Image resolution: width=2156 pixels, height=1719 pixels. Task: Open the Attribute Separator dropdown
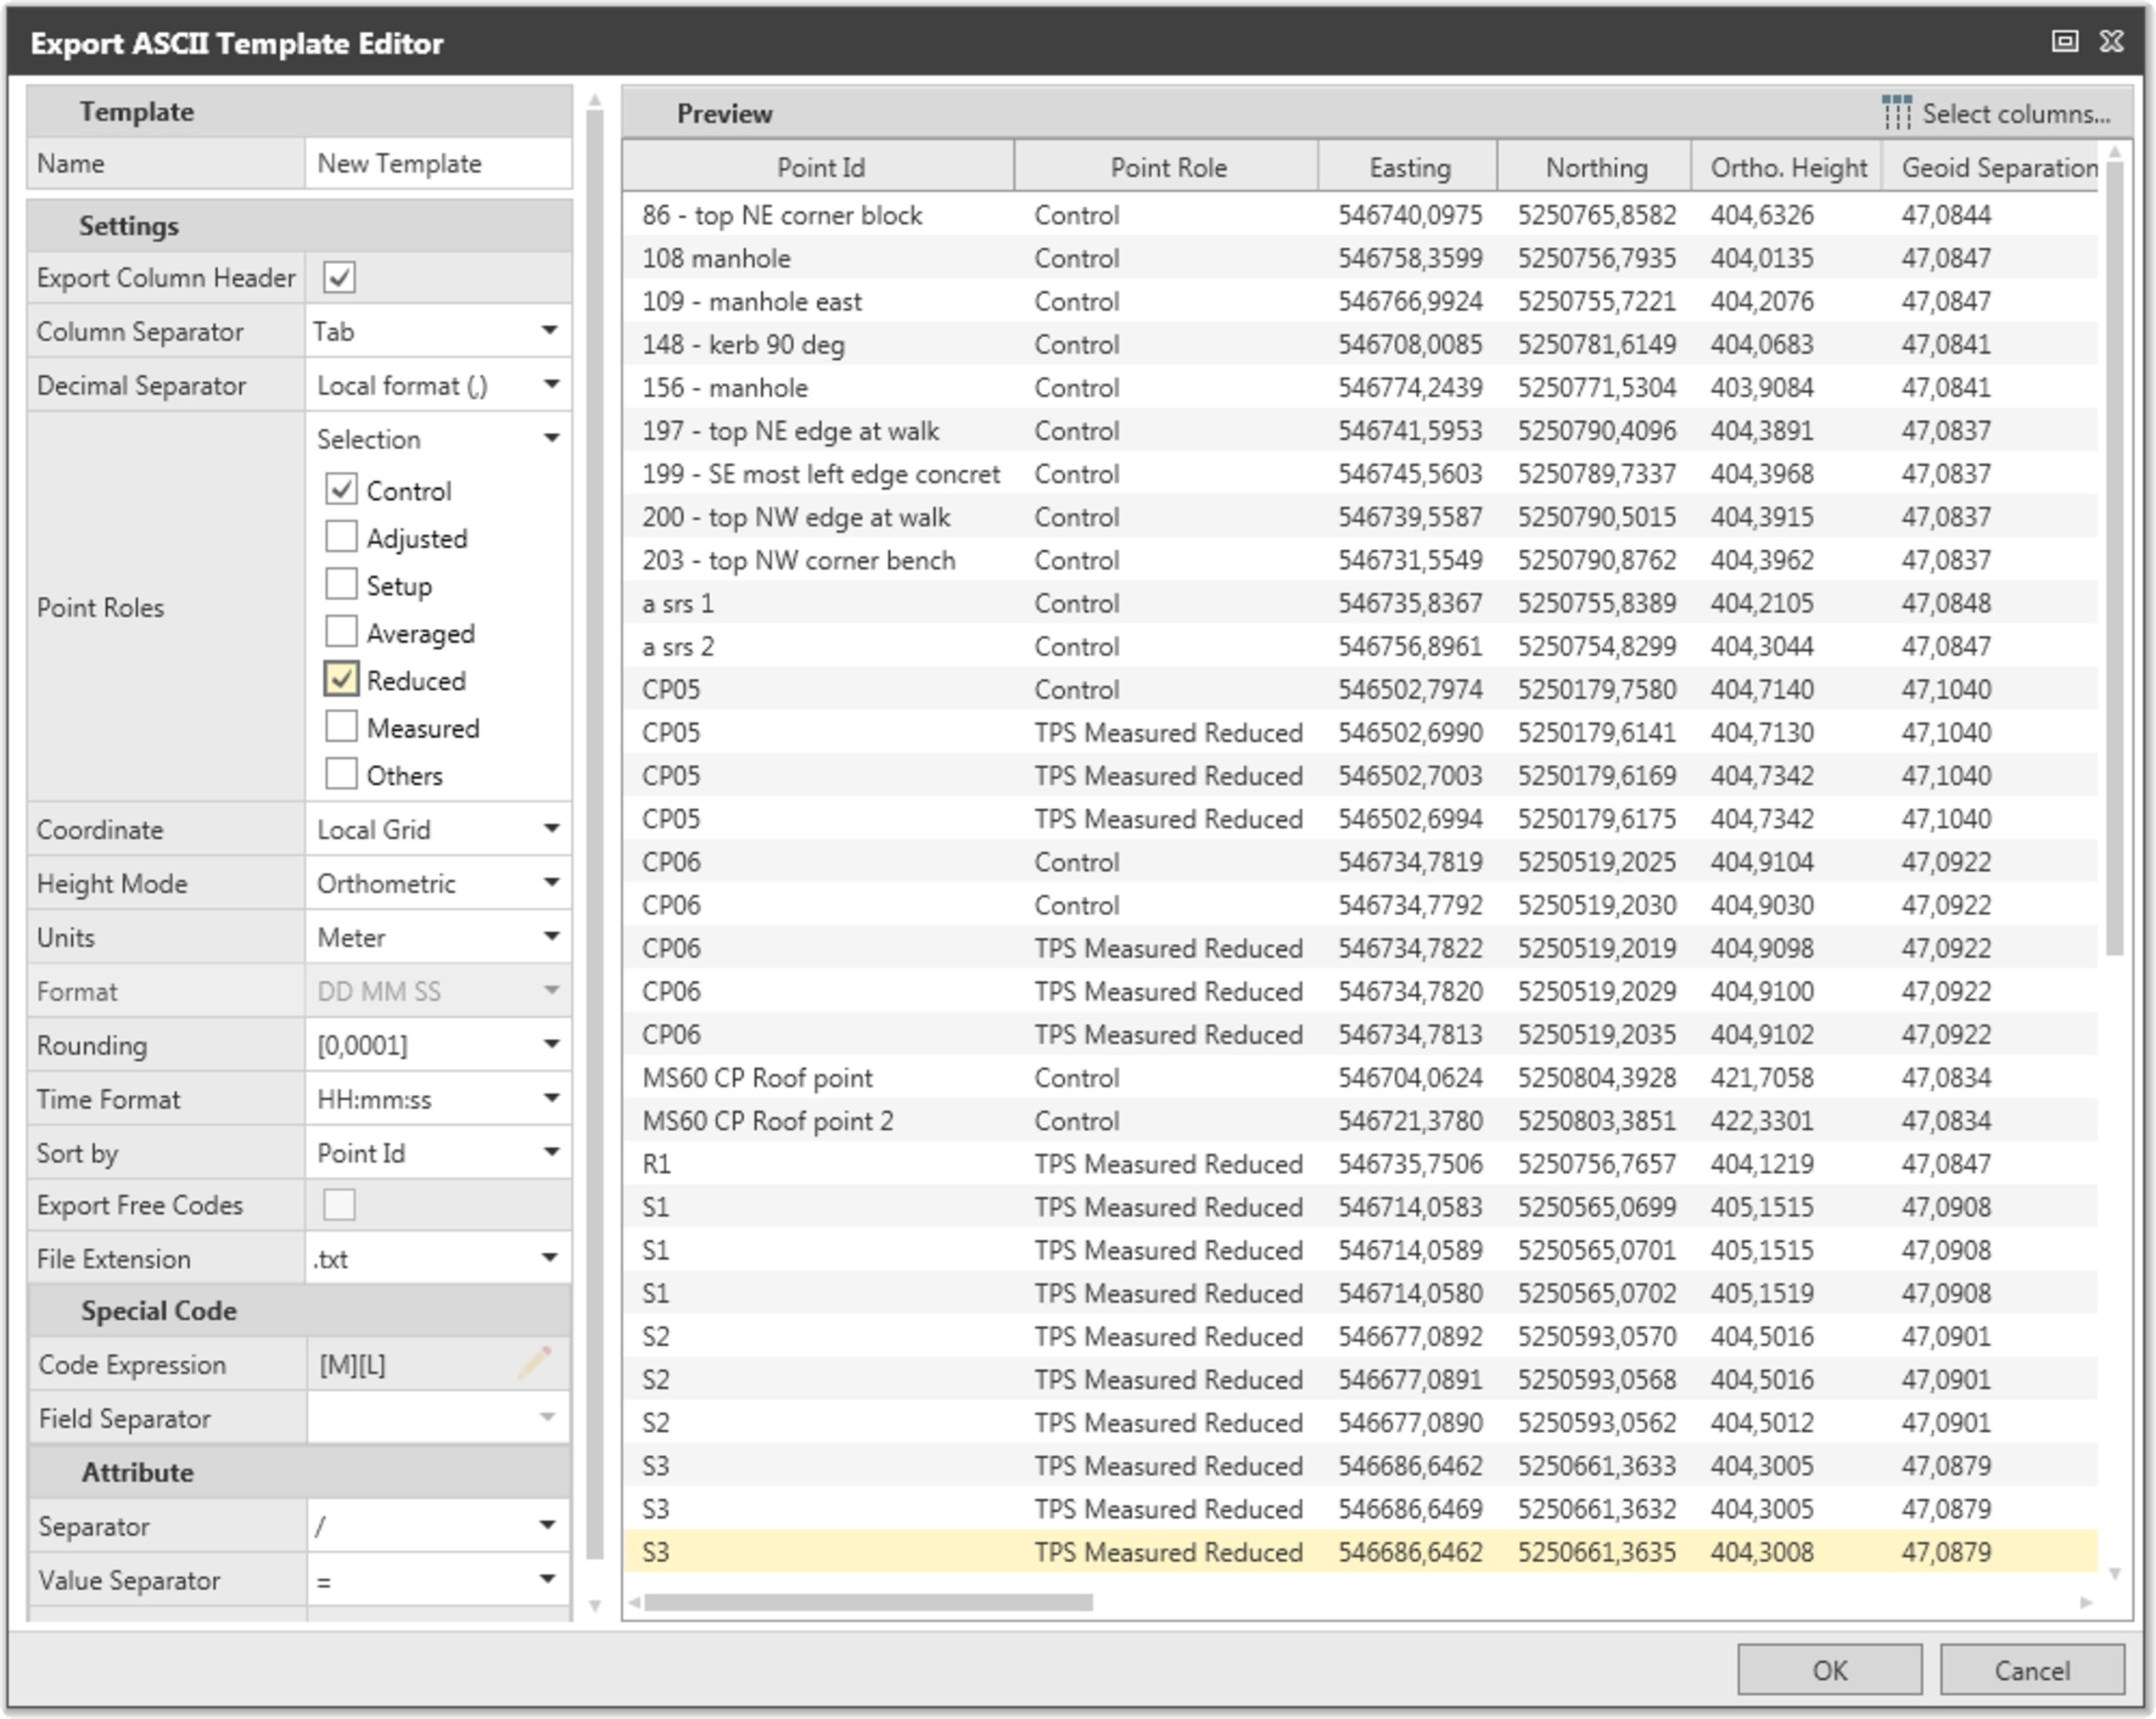pos(548,1526)
